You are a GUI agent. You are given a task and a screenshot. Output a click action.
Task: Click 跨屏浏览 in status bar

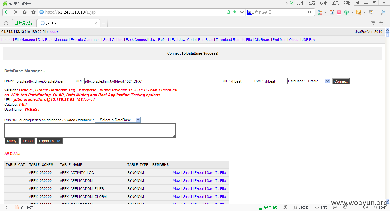tap(268, 207)
